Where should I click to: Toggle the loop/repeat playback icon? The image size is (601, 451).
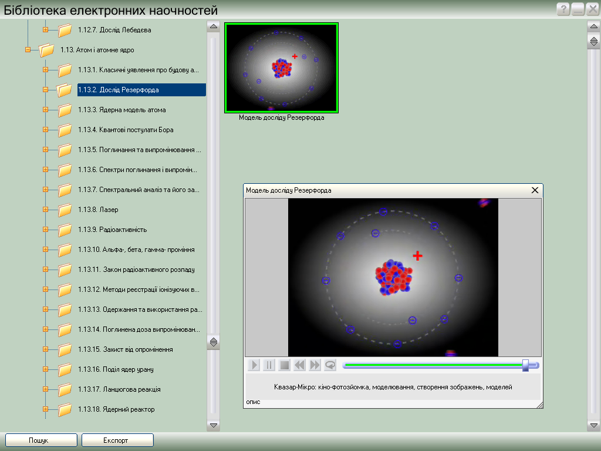[330, 365]
